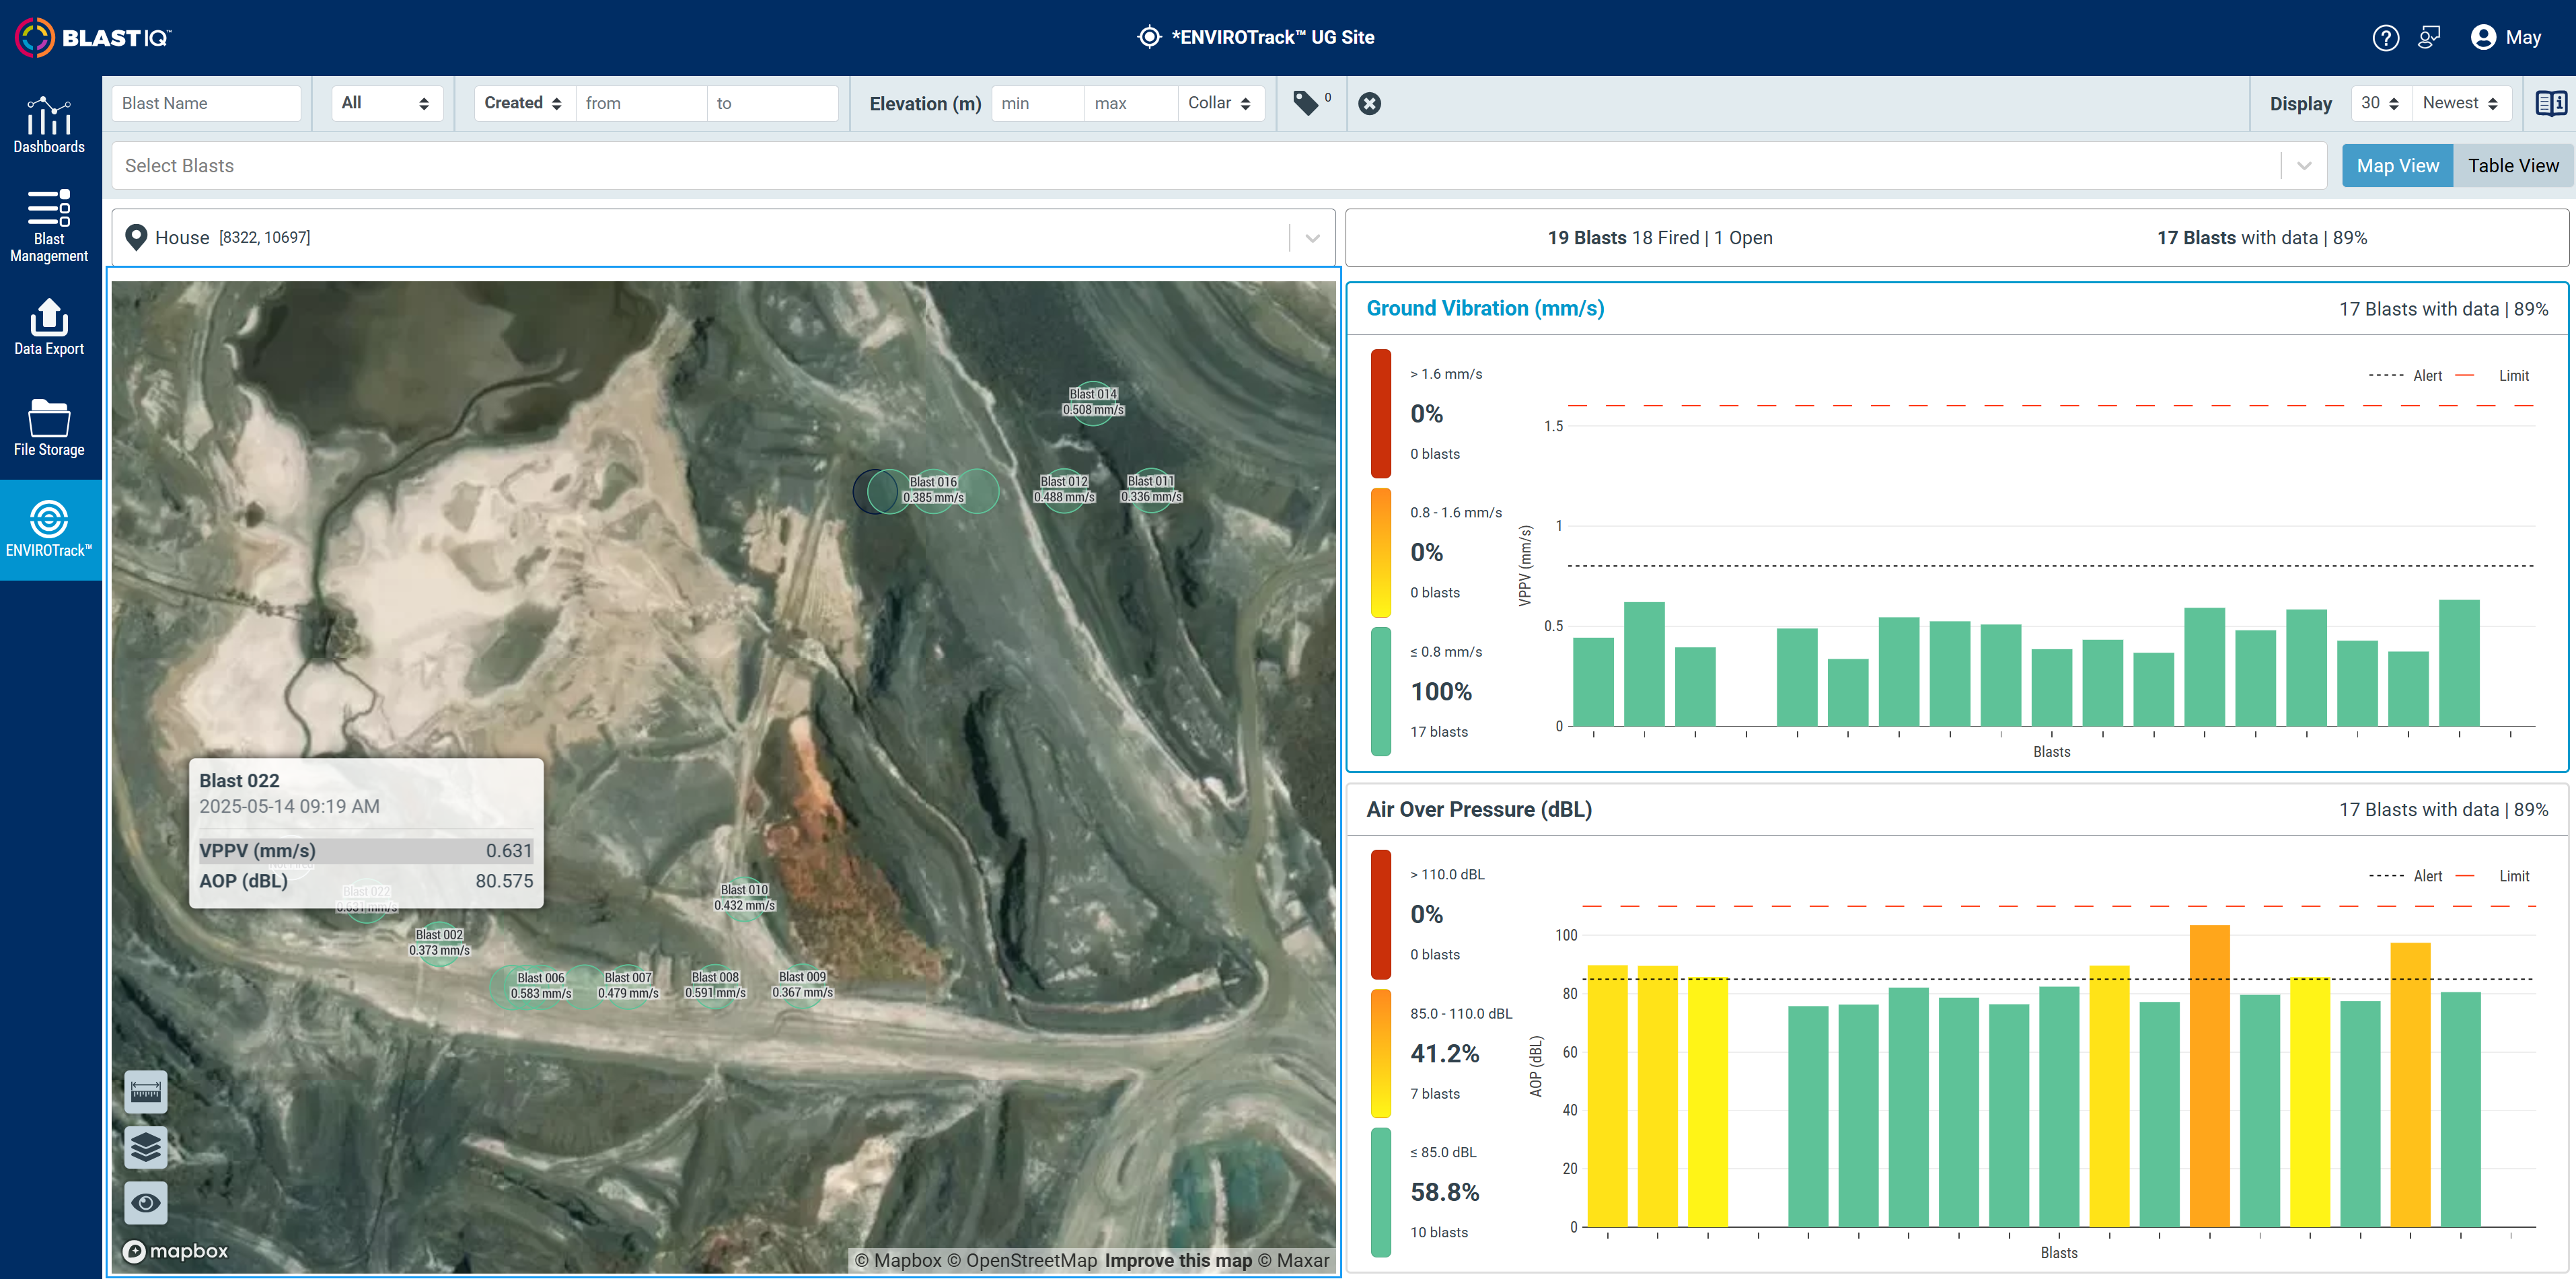Click the green ≤ 0.8 mm/s color bar
Image resolution: width=2576 pixels, height=1279 pixels.
pyautogui.click(x=1381, y=691)
